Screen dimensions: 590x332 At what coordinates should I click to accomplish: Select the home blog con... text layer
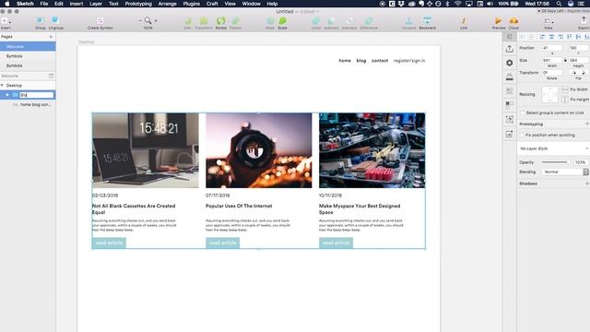(35, 104)
